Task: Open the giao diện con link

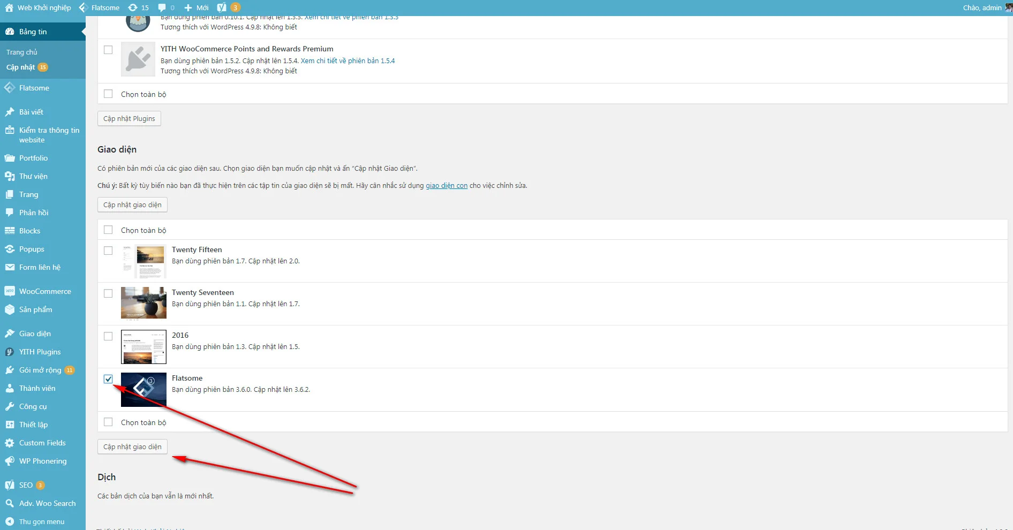Action: click(447, 185)
